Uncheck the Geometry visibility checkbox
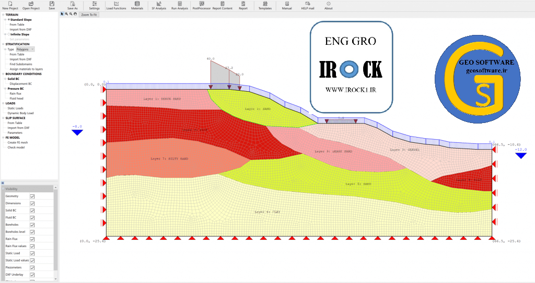The width and height of the screenshot is (535, 283). [32, 196]
